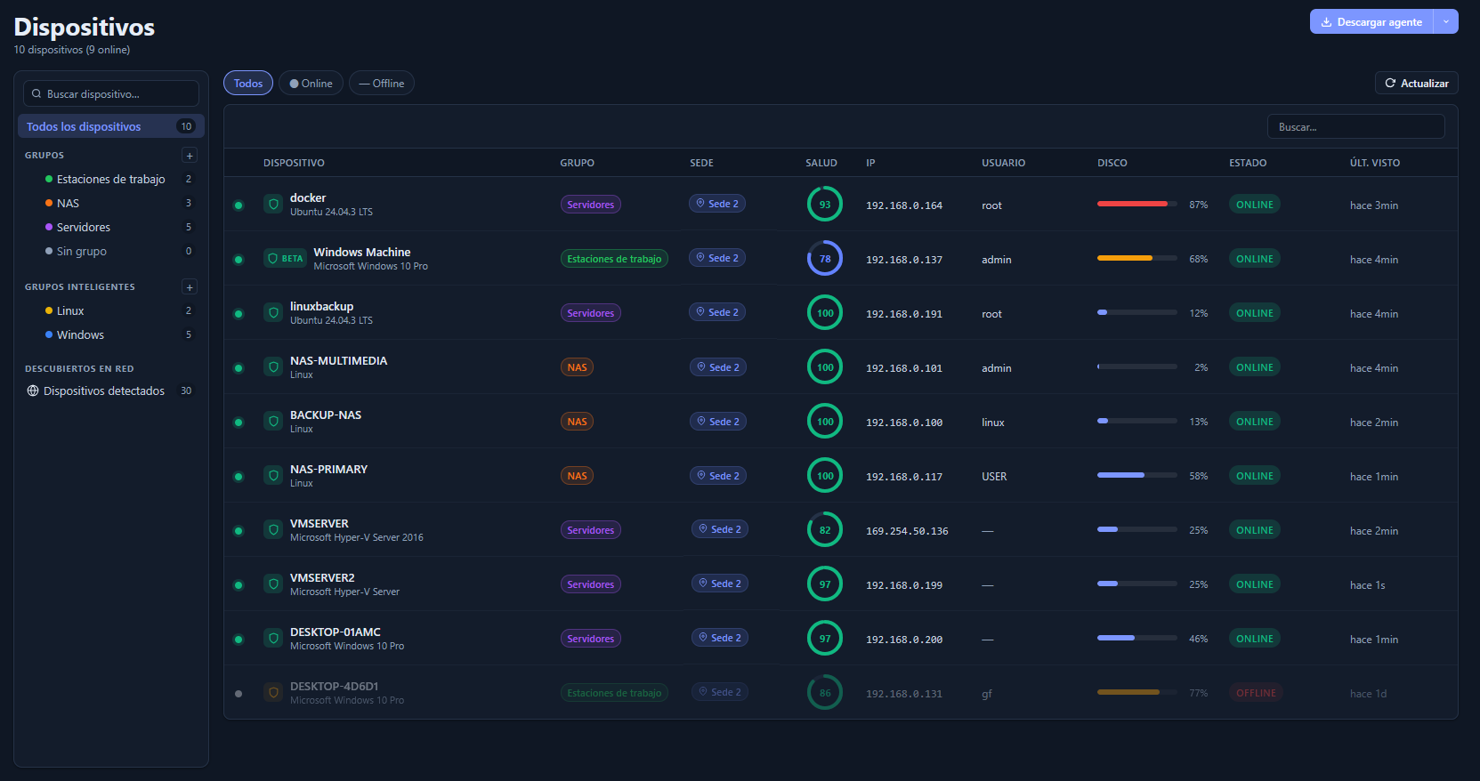Screen dimensions: 1480x781
Task: Click the Sede 2 location badge for VMSERVER
Action: point(720,529)
